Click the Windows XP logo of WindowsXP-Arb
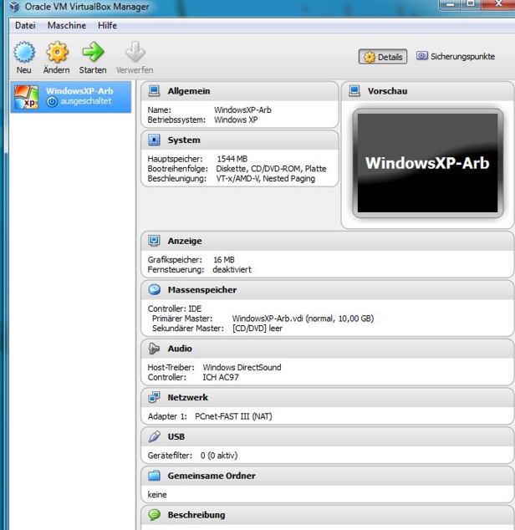 27,97
